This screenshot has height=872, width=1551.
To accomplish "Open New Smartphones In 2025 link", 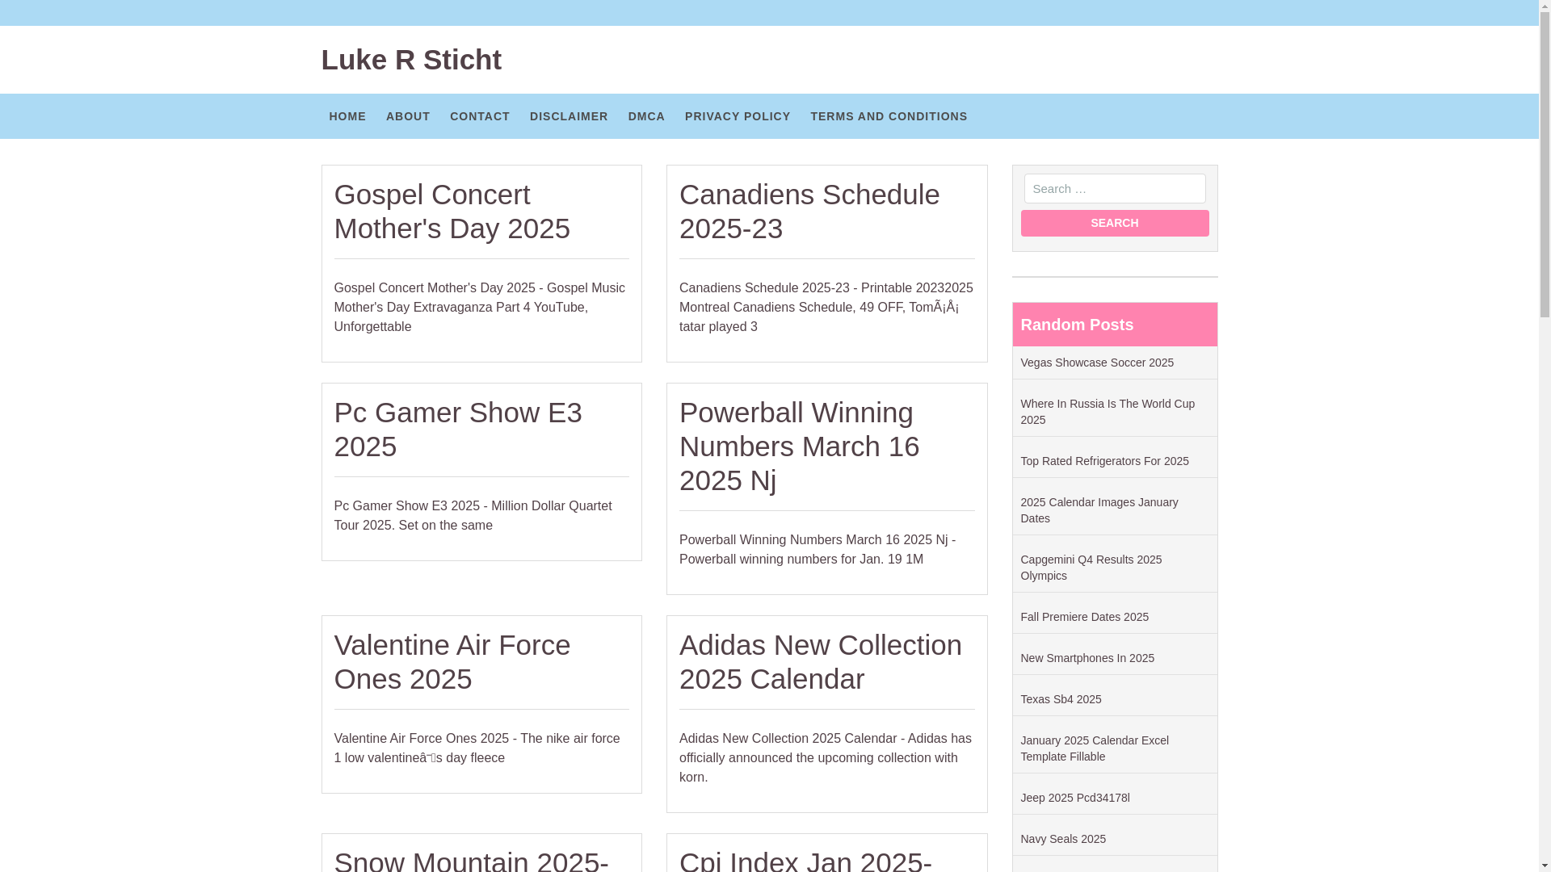I will click(x=1087, y=658).
